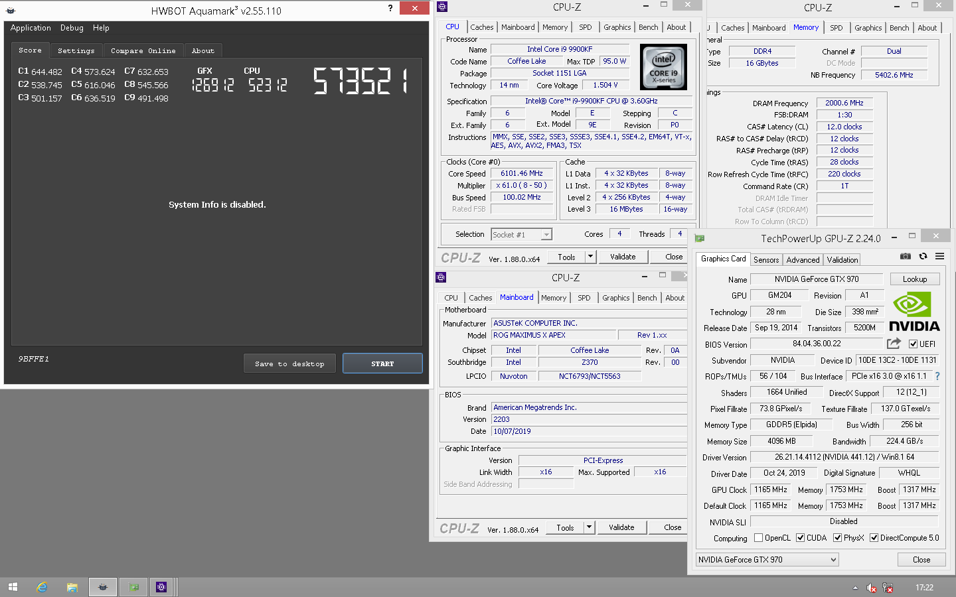Open the Advanced tab in GPU-Z
This screenshot has width=956, height=597.
tap(803, 260)
